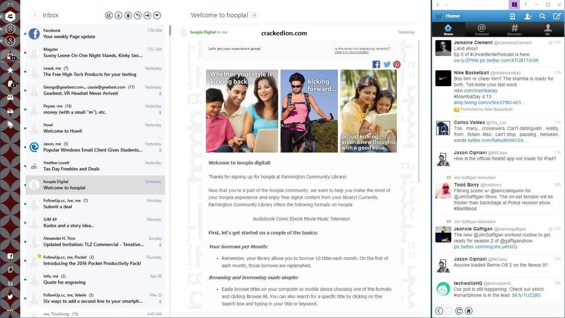Screen dimensions: 565x318
Task: Click the purple notification badge in title bar
Action: pos(515,4)
